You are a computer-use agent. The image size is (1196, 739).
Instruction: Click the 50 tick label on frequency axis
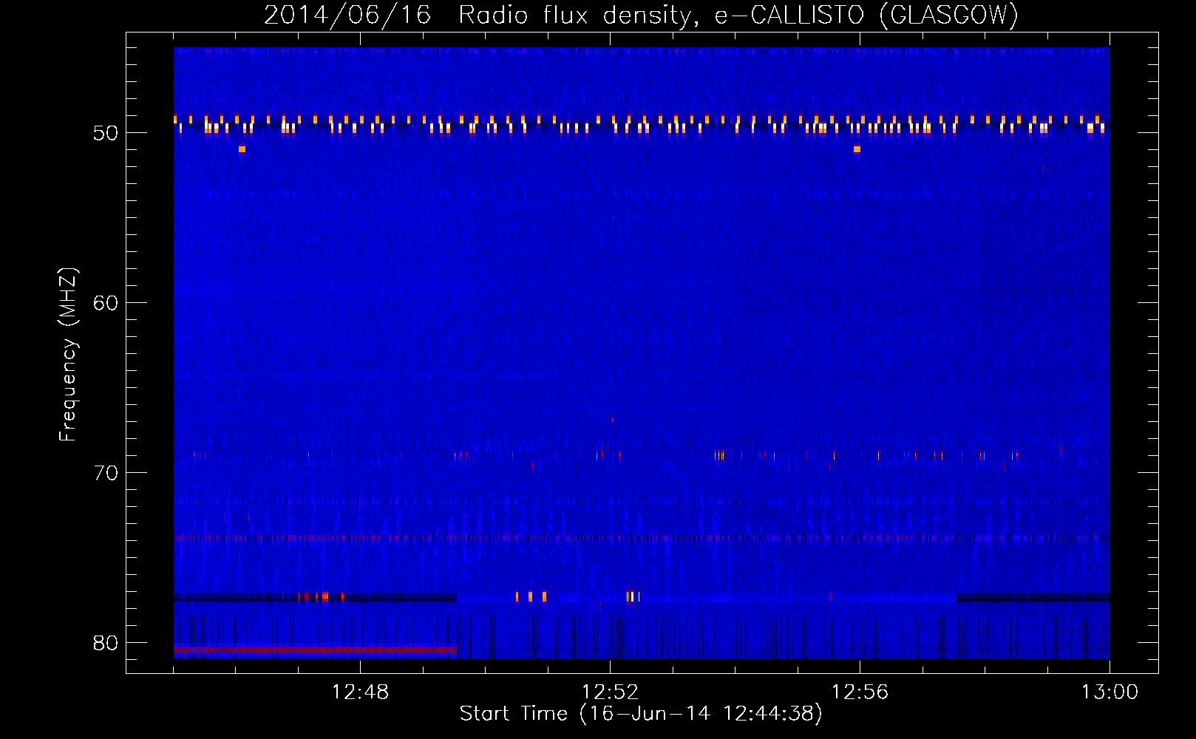(x=106, y=134)
